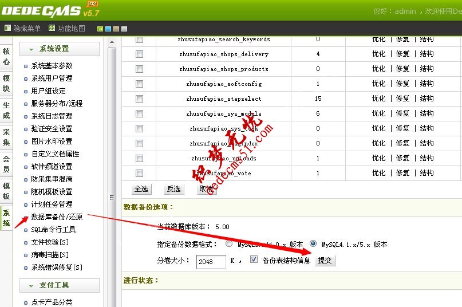
Task: Click the 15 record count cell
Action: click(318, 99)
